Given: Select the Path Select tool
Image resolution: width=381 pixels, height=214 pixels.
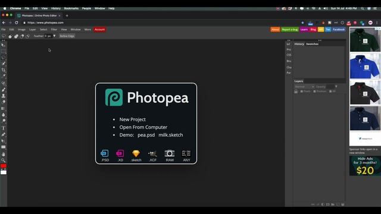Looking at the screenshot, I should point(4,141).
